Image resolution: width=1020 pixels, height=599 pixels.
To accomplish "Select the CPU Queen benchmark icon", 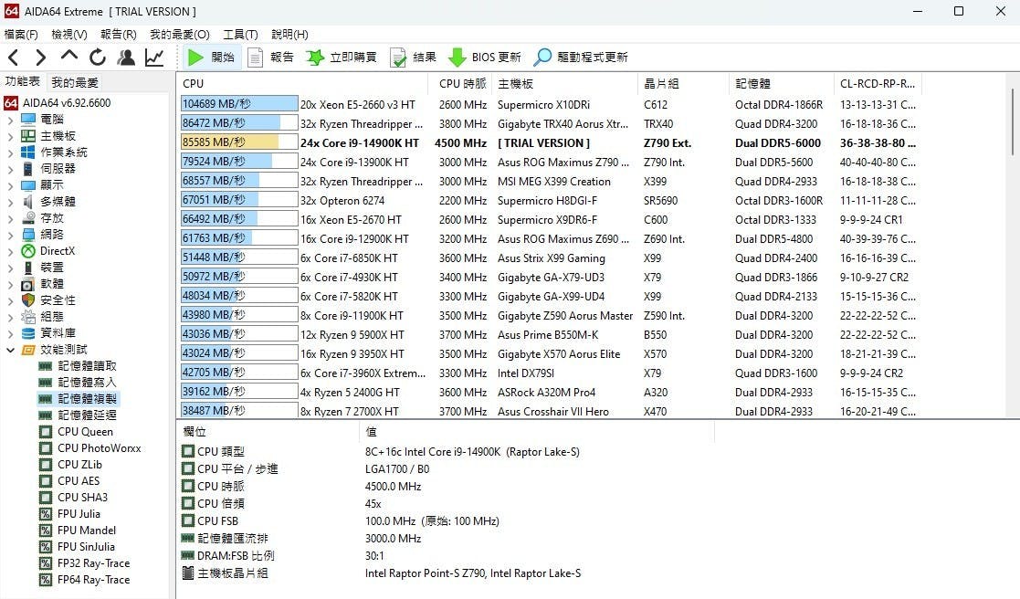I will tap(46, 432).
